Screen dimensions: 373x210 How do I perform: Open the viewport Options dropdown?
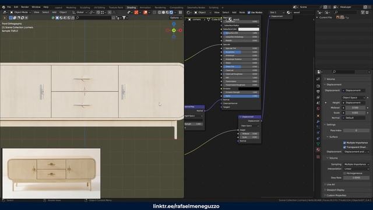point(175,17)
